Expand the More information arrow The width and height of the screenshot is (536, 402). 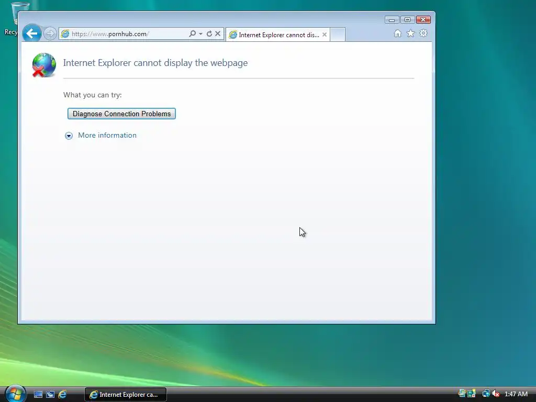(x=69, y=136)
